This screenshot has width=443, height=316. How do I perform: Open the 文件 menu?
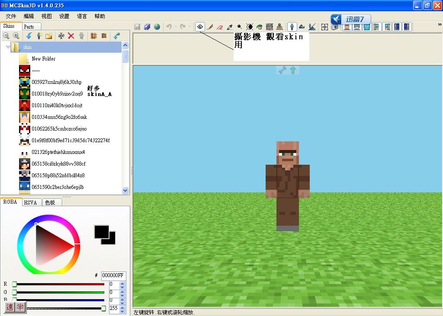11,16
